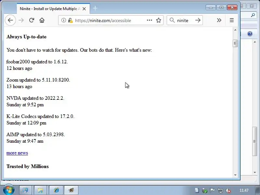Click background window scrollbar up arrow
Viewport: 260px width, 195px height.
255,42
